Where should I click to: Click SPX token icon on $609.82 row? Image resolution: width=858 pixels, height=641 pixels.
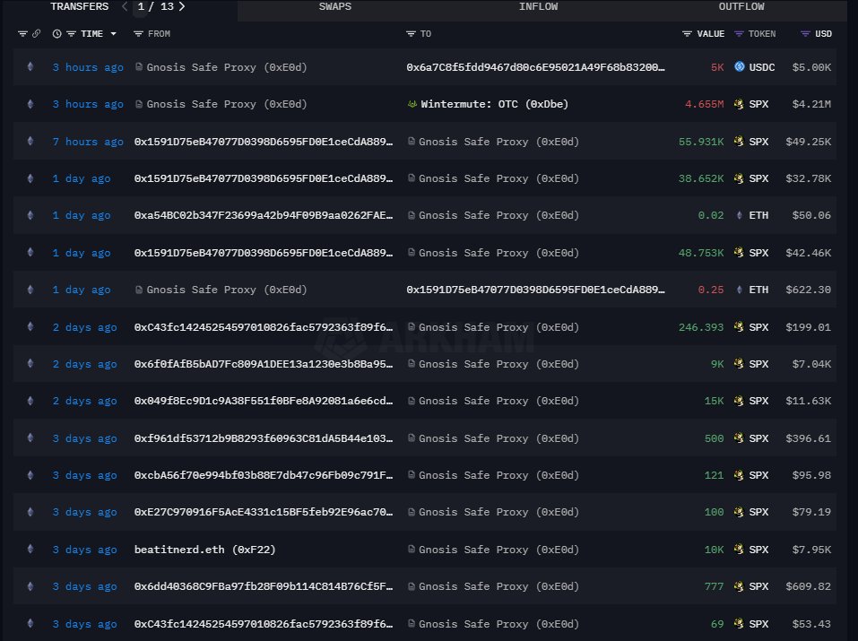(739, 586)
